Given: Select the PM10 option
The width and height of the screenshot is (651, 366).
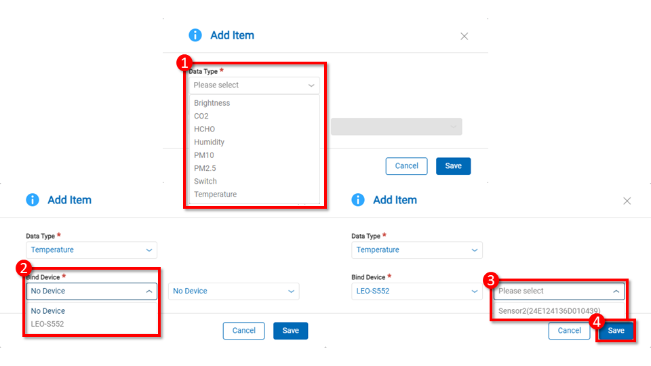Looking at the screenshot, I should 204,155.
